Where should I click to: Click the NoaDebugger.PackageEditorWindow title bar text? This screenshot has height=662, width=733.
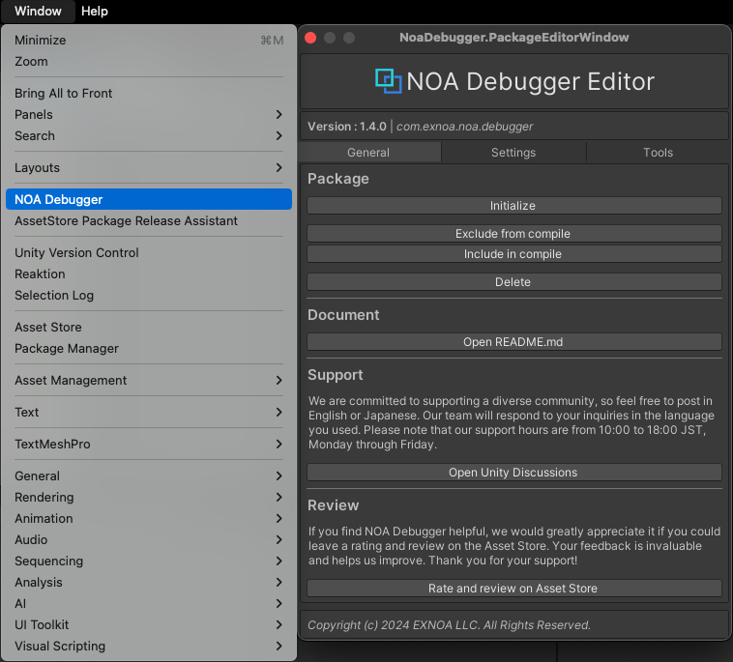[513, 38]
